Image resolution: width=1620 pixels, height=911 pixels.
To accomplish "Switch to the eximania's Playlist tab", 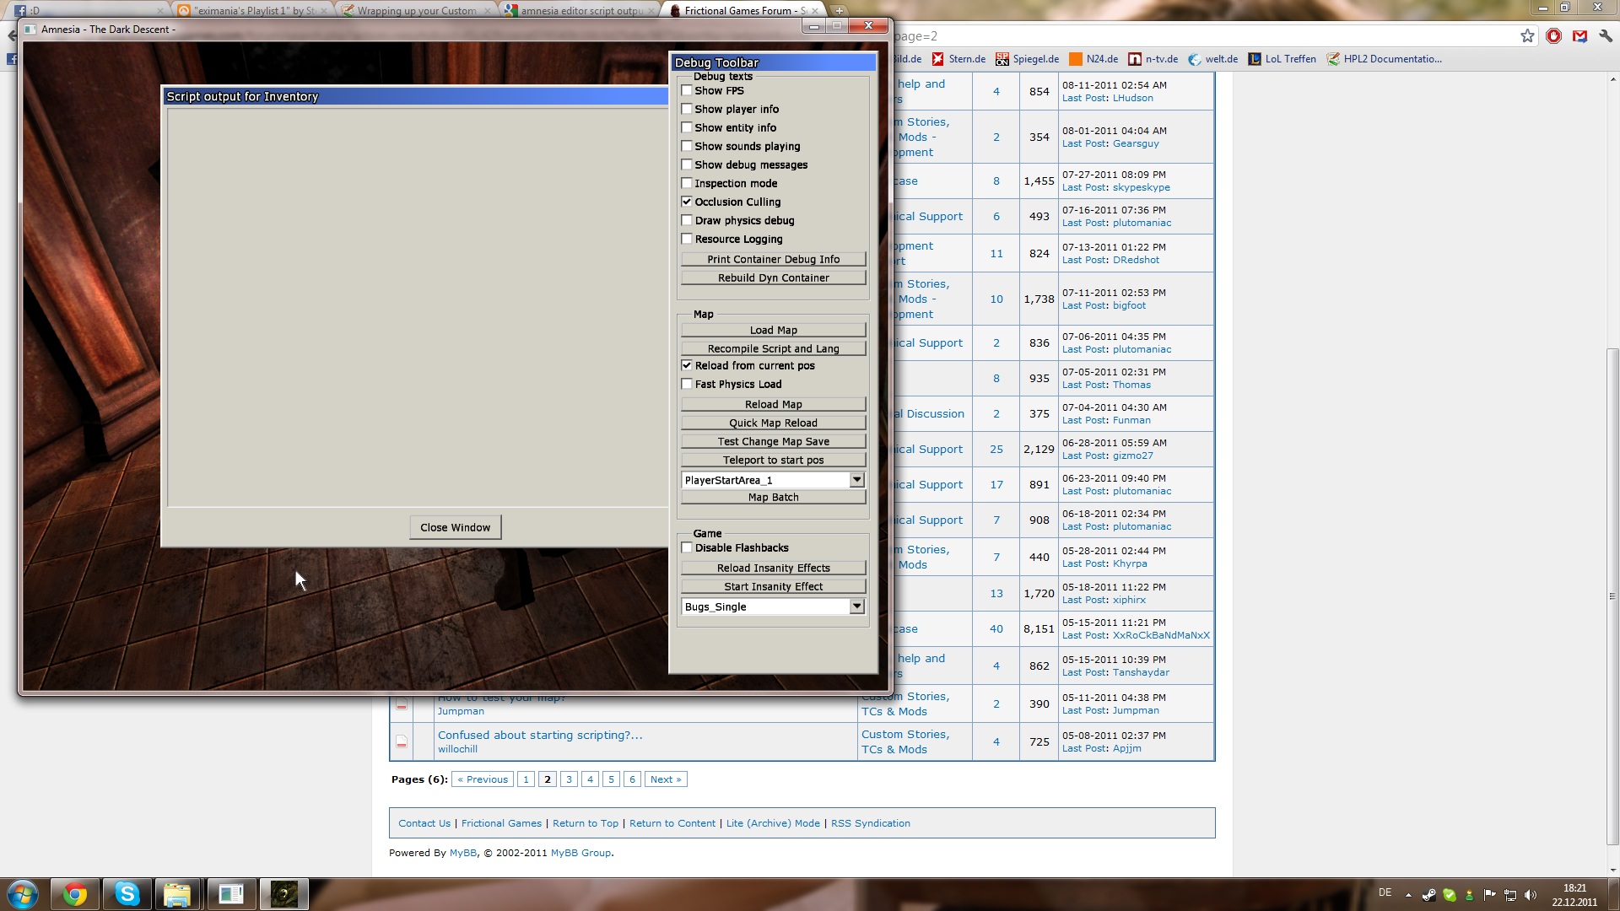I will 253,11.
